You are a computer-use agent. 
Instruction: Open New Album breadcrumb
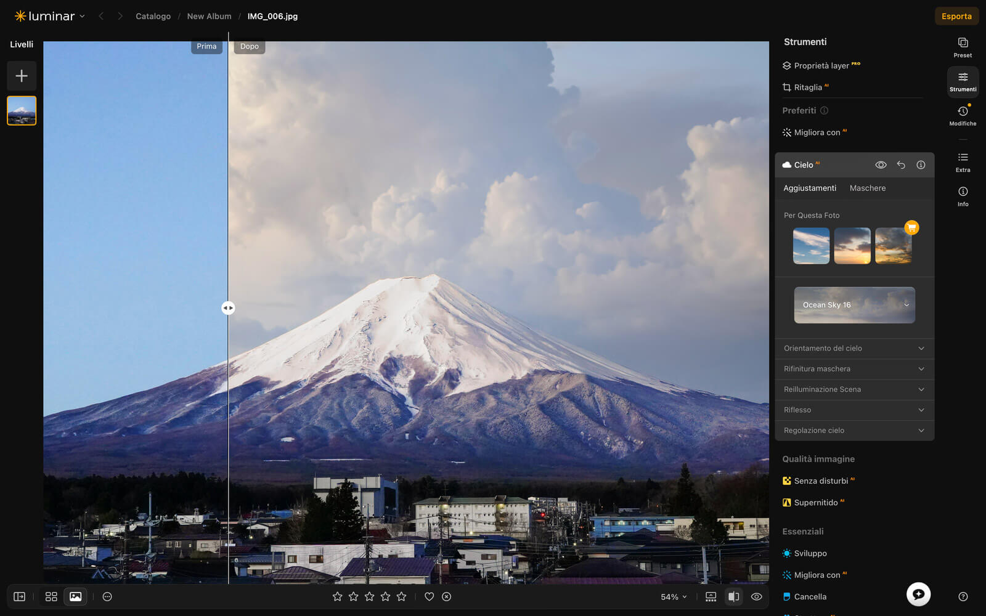(210, 17)
